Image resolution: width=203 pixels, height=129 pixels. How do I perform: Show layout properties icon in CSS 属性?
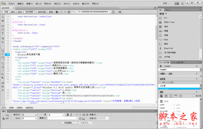[x=161, y=96]
